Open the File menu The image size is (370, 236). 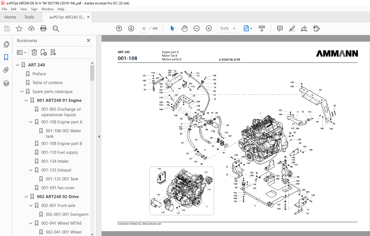pyautogui.click(x=4, y=9)
